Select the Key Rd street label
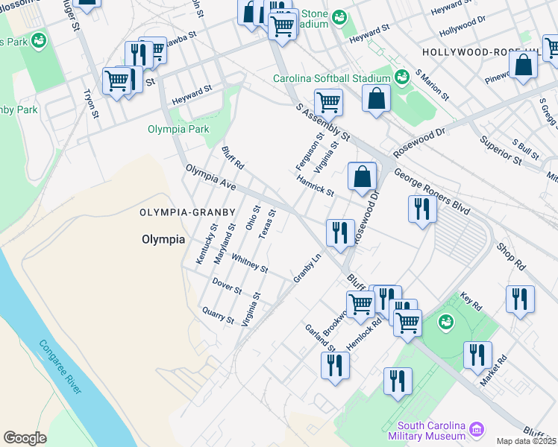Image resolution: width=558 pixels, height=447 pixels. coord(471,301)
